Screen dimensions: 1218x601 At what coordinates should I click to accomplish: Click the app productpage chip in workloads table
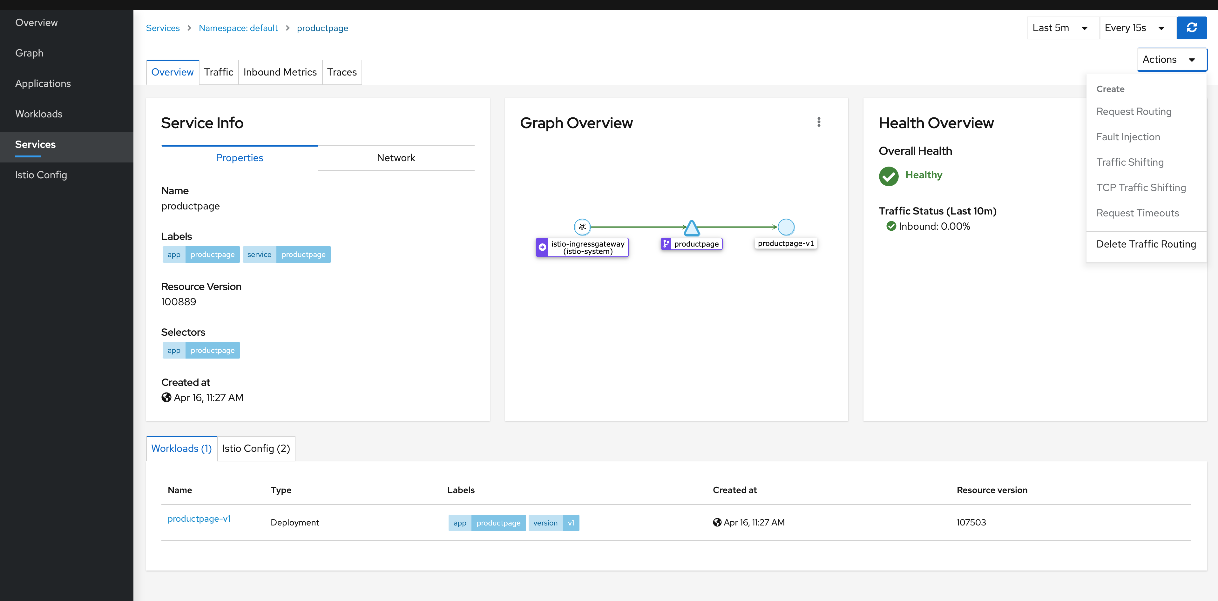coord(487,523)
